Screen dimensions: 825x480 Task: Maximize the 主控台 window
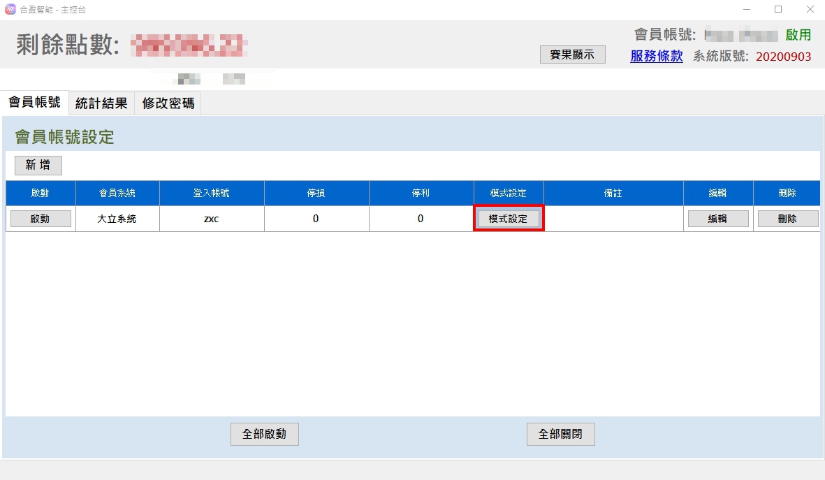pyautogui.click(x=778, y=10)
